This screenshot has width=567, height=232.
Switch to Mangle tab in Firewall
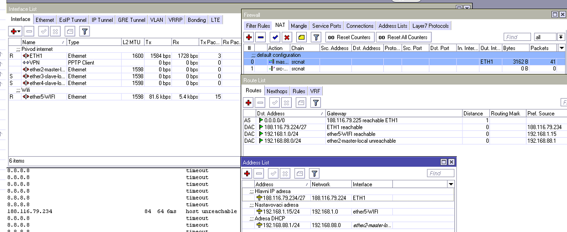(x=299, y=26)
